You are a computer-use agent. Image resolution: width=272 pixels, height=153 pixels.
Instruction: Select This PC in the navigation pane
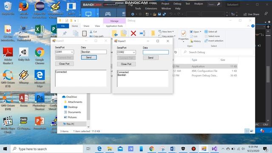(70, 124)
